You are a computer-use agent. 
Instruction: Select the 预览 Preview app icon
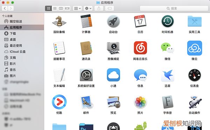pyautogui.click(x=113, y=102)
